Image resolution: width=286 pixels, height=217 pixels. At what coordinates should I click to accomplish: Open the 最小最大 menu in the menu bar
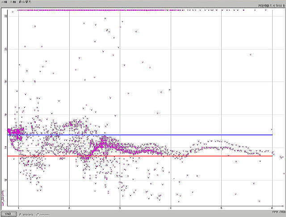coord(25,2)
